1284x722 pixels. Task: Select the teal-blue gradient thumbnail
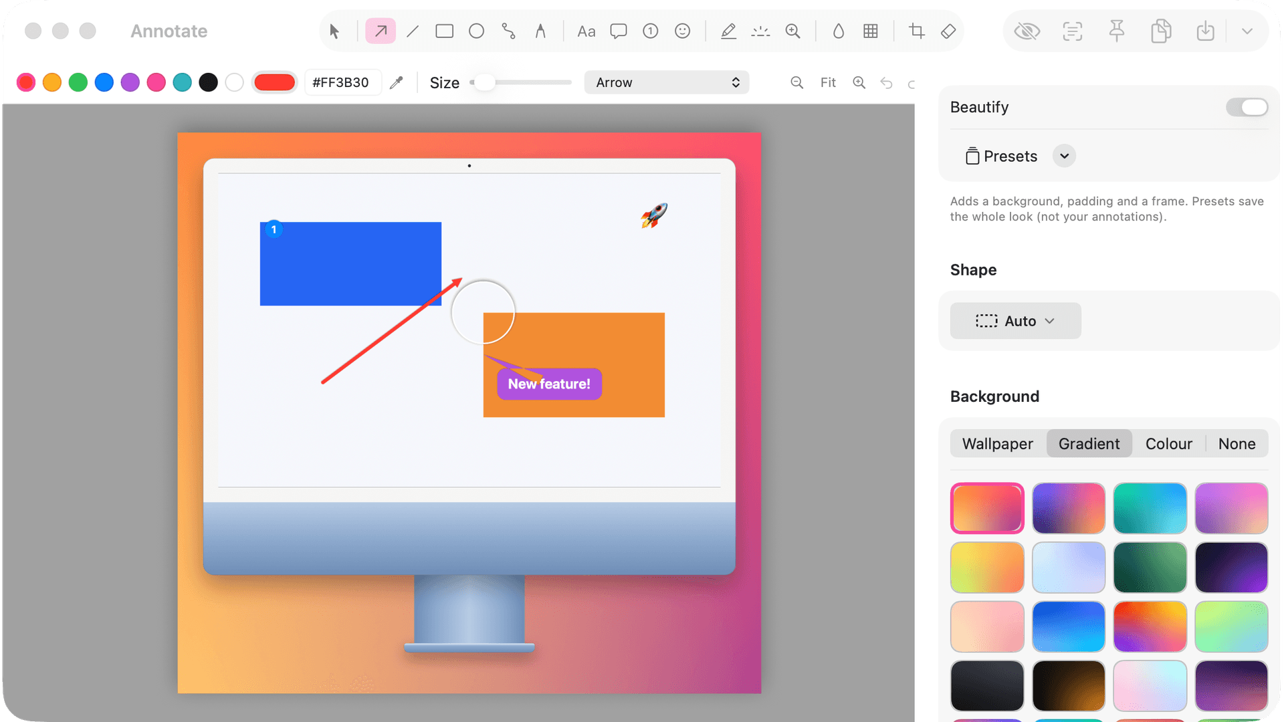pos(1150,508)
